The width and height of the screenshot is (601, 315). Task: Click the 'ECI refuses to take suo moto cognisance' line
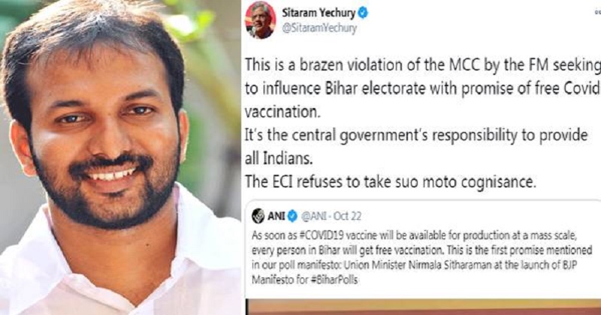coord(390,181)
